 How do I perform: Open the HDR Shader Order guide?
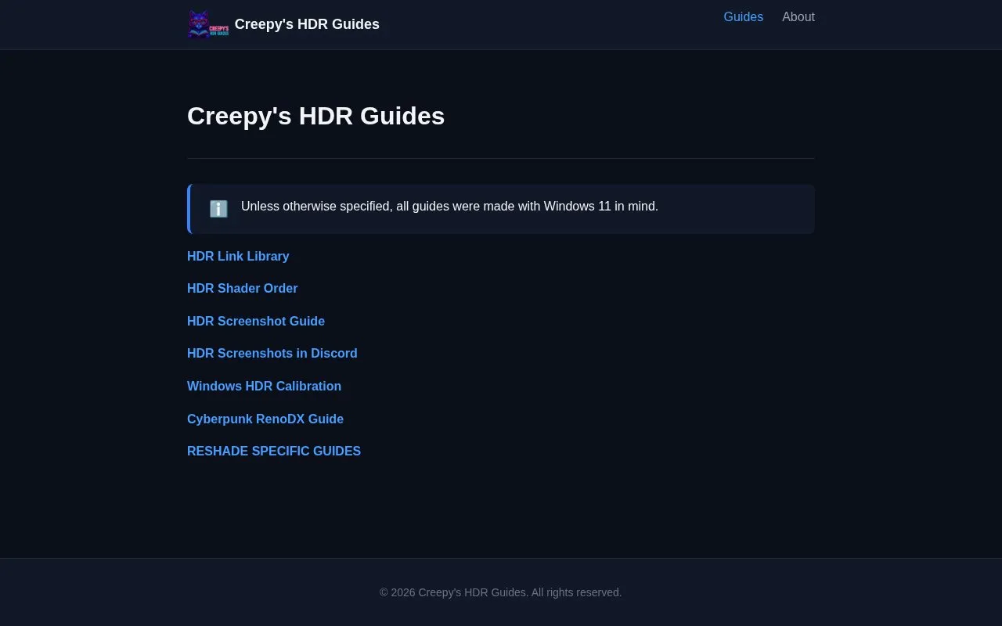[242, 289]
